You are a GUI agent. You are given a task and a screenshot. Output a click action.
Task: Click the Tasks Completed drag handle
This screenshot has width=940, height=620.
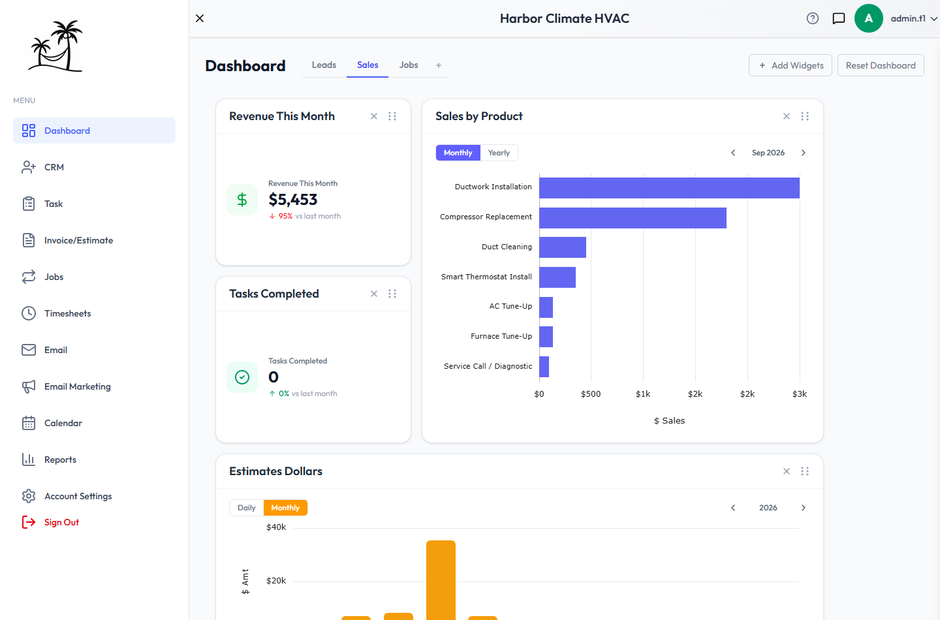pyautogui.click(x=392, y=294)
